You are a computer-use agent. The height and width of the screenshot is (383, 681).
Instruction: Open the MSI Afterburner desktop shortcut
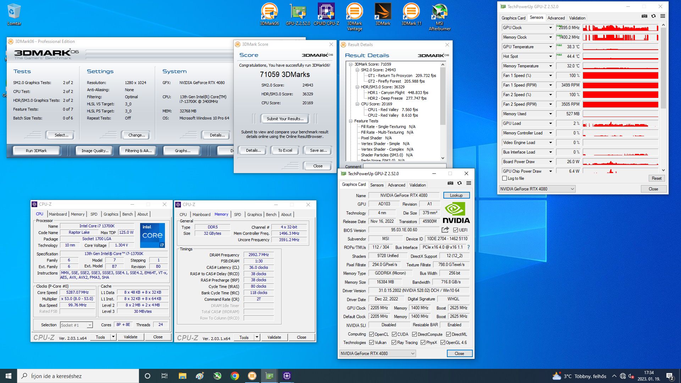point(440,17)
